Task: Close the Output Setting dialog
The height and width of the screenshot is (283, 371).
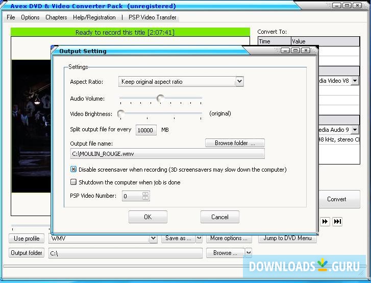Action: coord(306,51)
